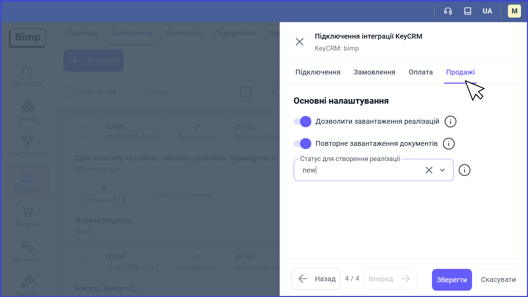528x297 pixels.
Task: Select checkbox for order 00004
Action: pyautogui.click(x=81, y=263)
